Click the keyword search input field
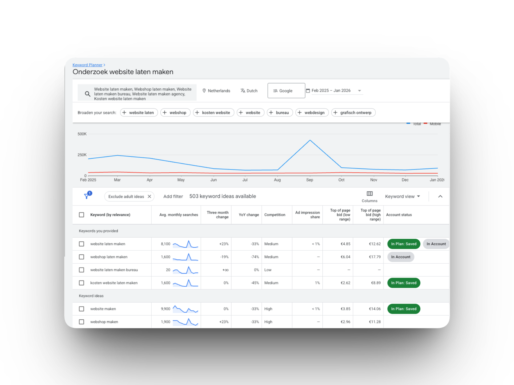The height and width of the screenshot is (385, 514). [137, 93]
